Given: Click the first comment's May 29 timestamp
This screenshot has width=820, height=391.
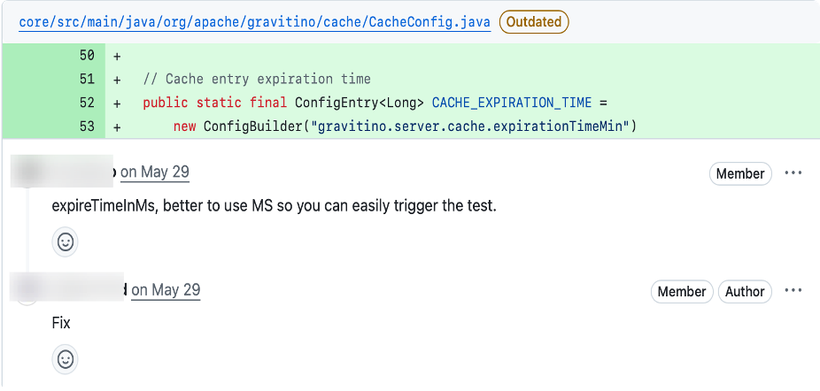Looking at the screenshot, I should (x=155, y=172).
